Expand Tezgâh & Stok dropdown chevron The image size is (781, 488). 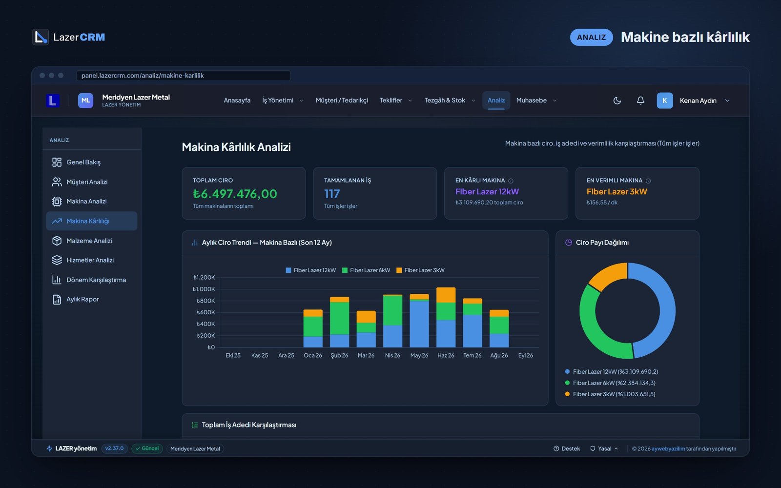pos(473,101)
